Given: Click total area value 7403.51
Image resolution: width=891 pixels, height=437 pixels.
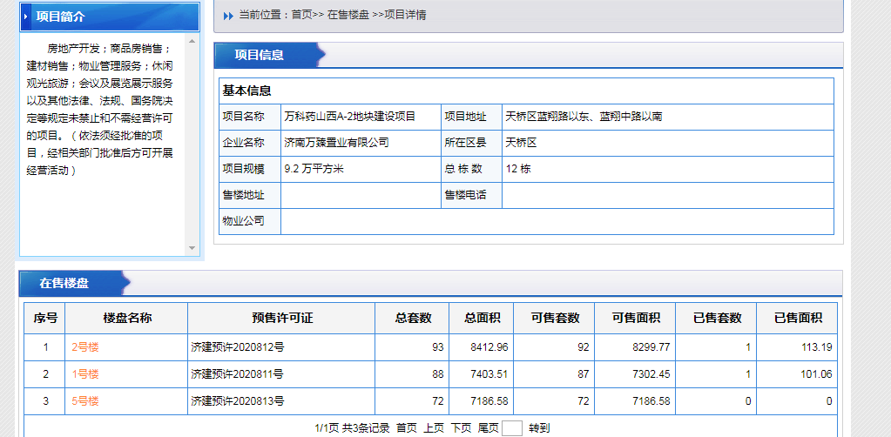Looking at the screenshot, I should click(x=489, y=374).
